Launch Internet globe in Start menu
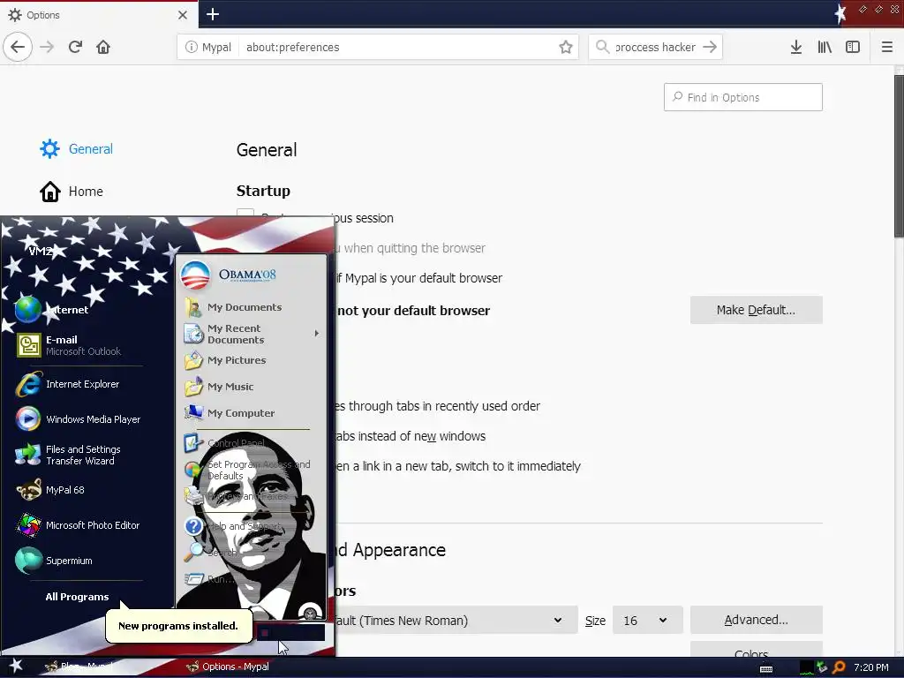The height and width of the screenshot is (678, 904). (52, 310)
